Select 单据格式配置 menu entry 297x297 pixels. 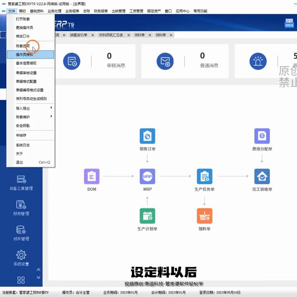pyautogui.click(x=31, y=81)
